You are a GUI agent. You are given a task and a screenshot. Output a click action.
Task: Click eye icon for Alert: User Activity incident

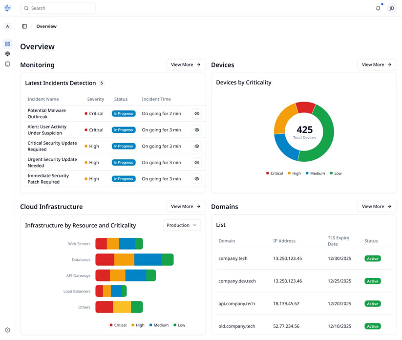197,130
